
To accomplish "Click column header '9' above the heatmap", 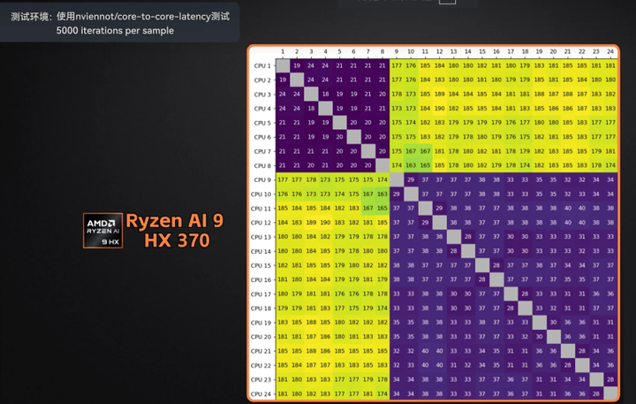I will 397,51.
